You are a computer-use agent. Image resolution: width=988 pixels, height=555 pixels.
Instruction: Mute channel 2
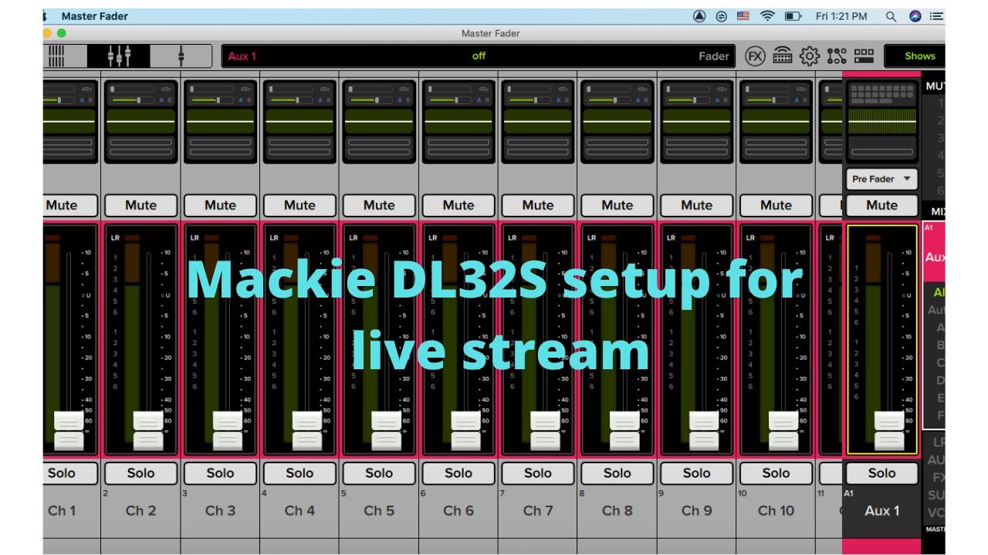(x=140, y=205)
